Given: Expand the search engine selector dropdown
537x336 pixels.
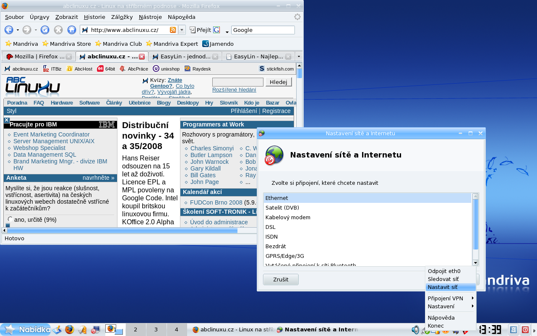Looking at the screenshot, I should tap(227, 31).
